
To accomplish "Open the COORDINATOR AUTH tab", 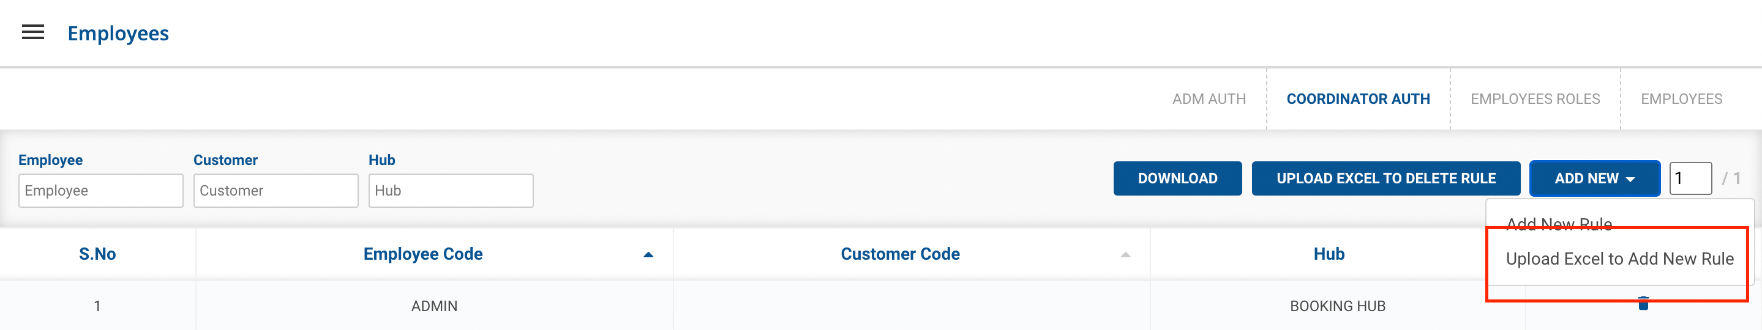I will coord(1358,99).
